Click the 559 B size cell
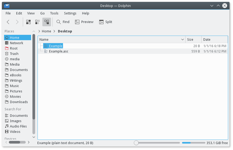The image size is (233, 150). (x=195, y=51)
